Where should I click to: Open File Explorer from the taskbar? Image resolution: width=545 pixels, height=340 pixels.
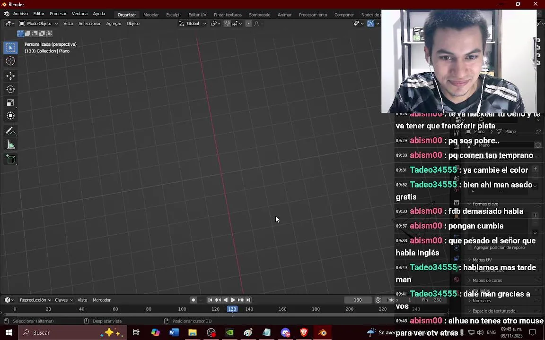193,333
